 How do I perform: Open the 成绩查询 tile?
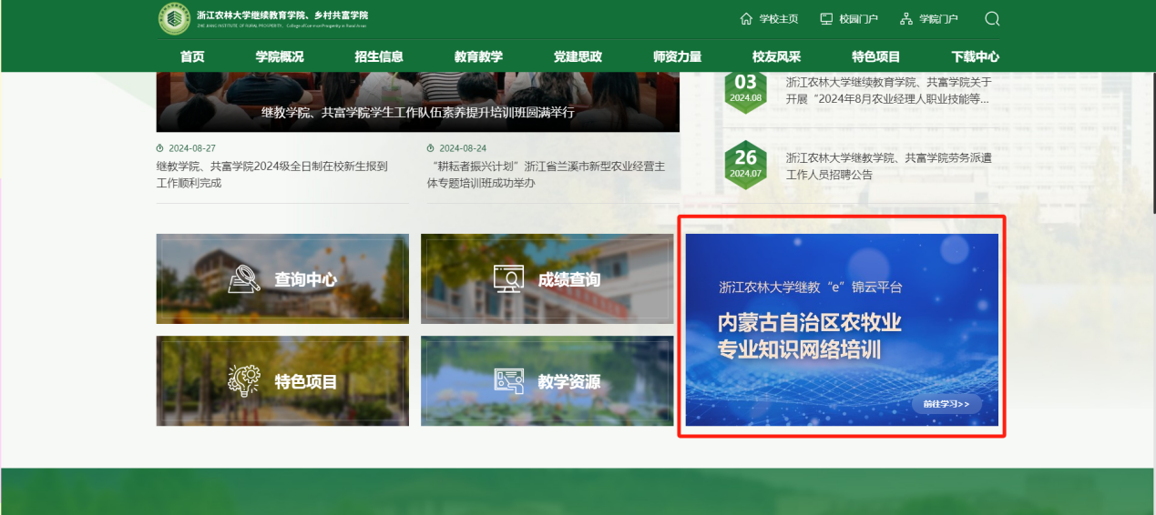[x=547, y=279]
